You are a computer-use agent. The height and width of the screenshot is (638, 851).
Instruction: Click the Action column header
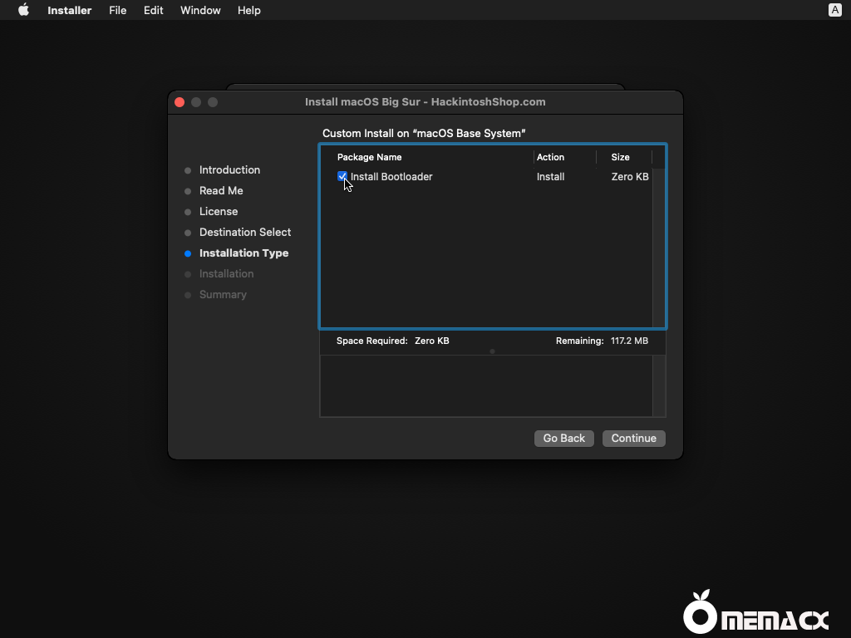tap(550, 157)
